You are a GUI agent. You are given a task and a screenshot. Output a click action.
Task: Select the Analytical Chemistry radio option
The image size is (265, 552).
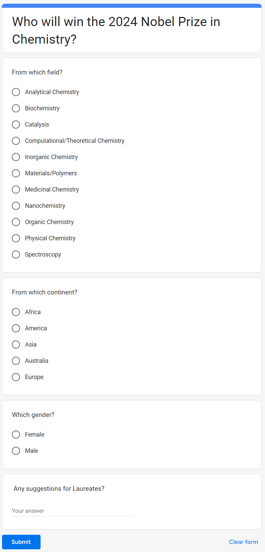tap(16, 92)
